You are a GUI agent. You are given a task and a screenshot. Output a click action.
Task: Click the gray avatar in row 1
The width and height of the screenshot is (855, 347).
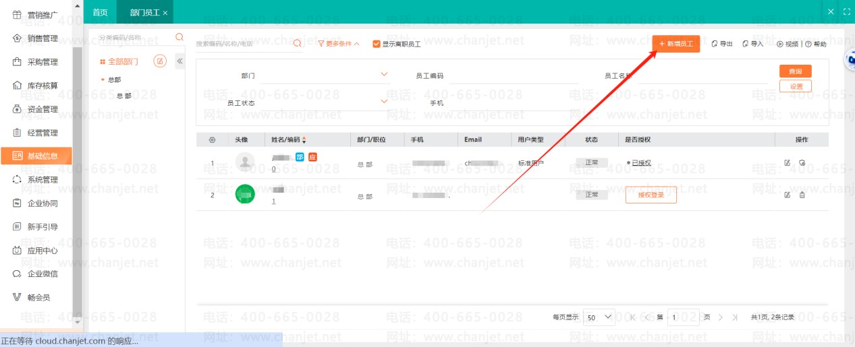tap(246, 162)
